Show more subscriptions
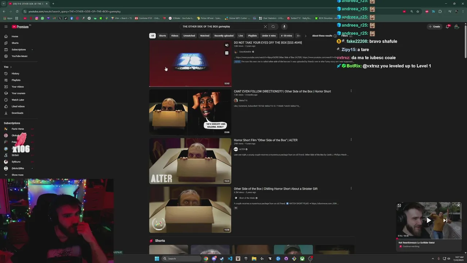The width and height of the screenshot is (467, 263). [18, 175]
